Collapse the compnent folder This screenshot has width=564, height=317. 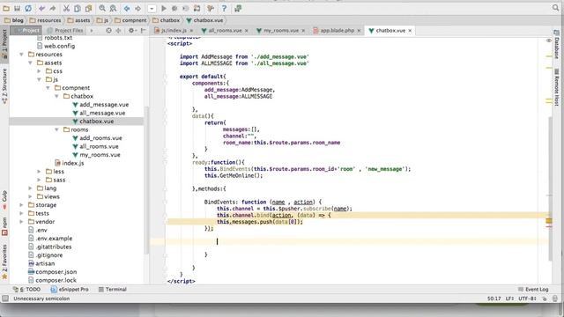point(48,88)
